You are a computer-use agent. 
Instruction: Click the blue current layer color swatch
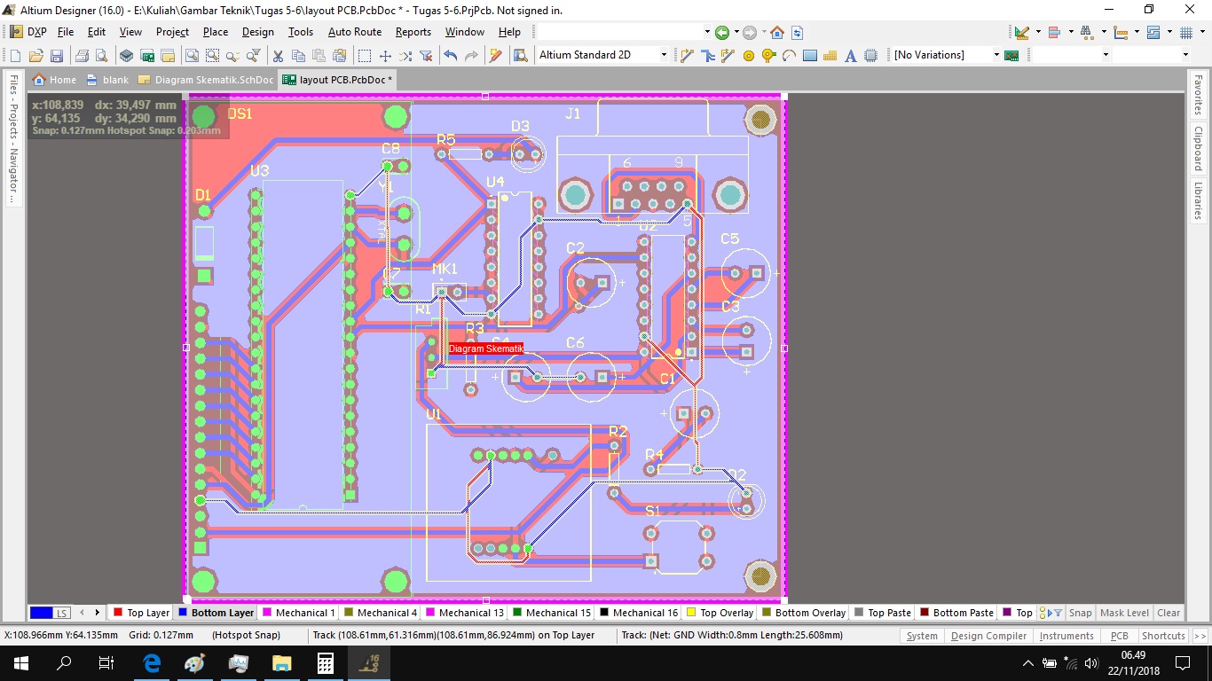point(41,613)
